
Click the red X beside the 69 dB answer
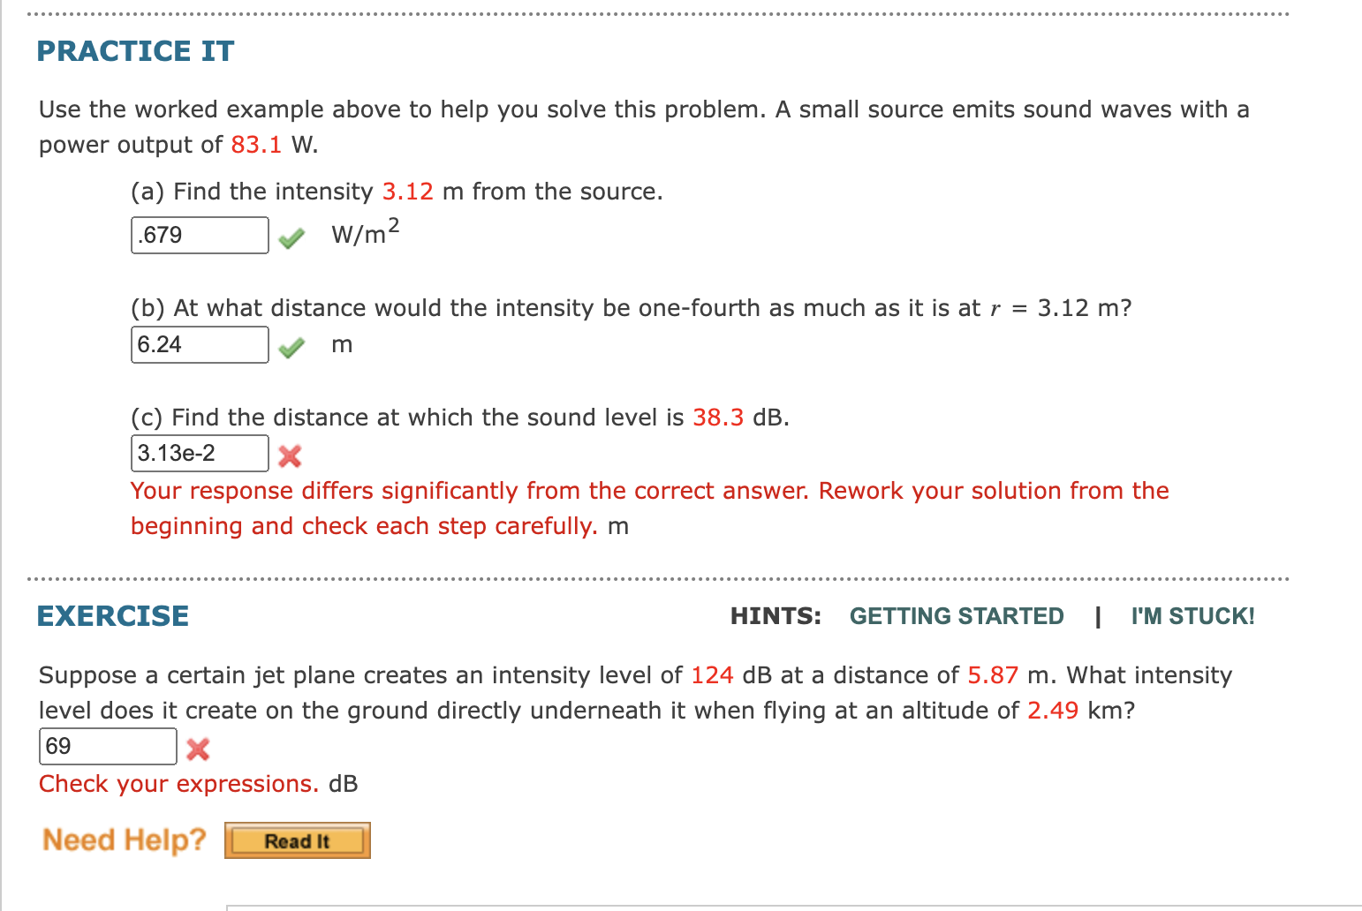click(198, 749)
